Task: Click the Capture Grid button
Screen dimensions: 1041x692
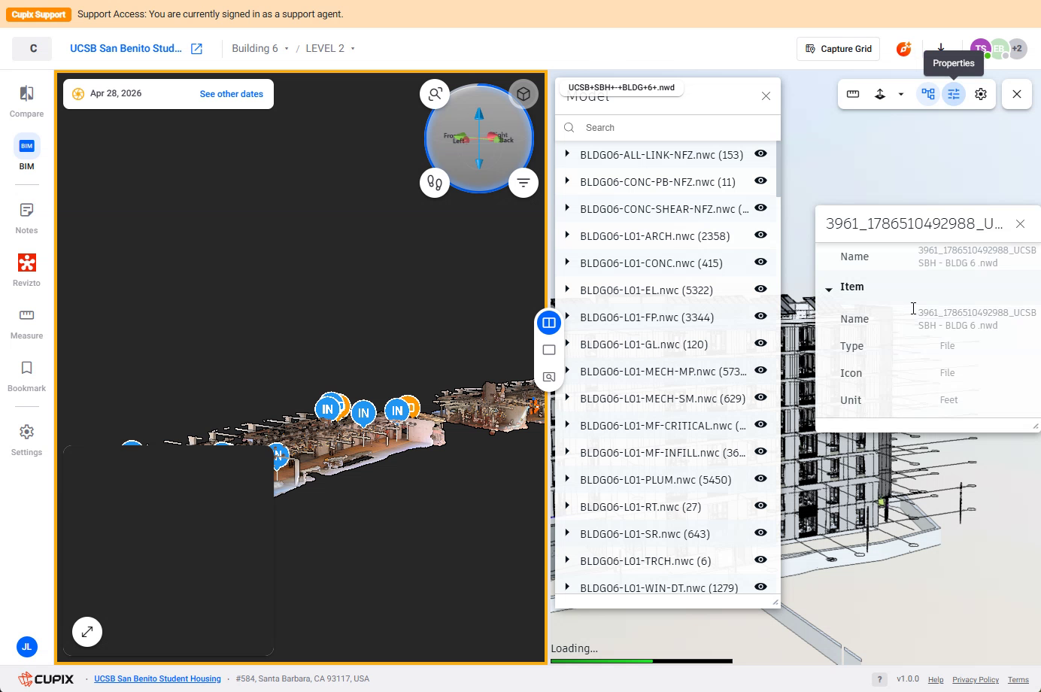Action: (839, 49)
